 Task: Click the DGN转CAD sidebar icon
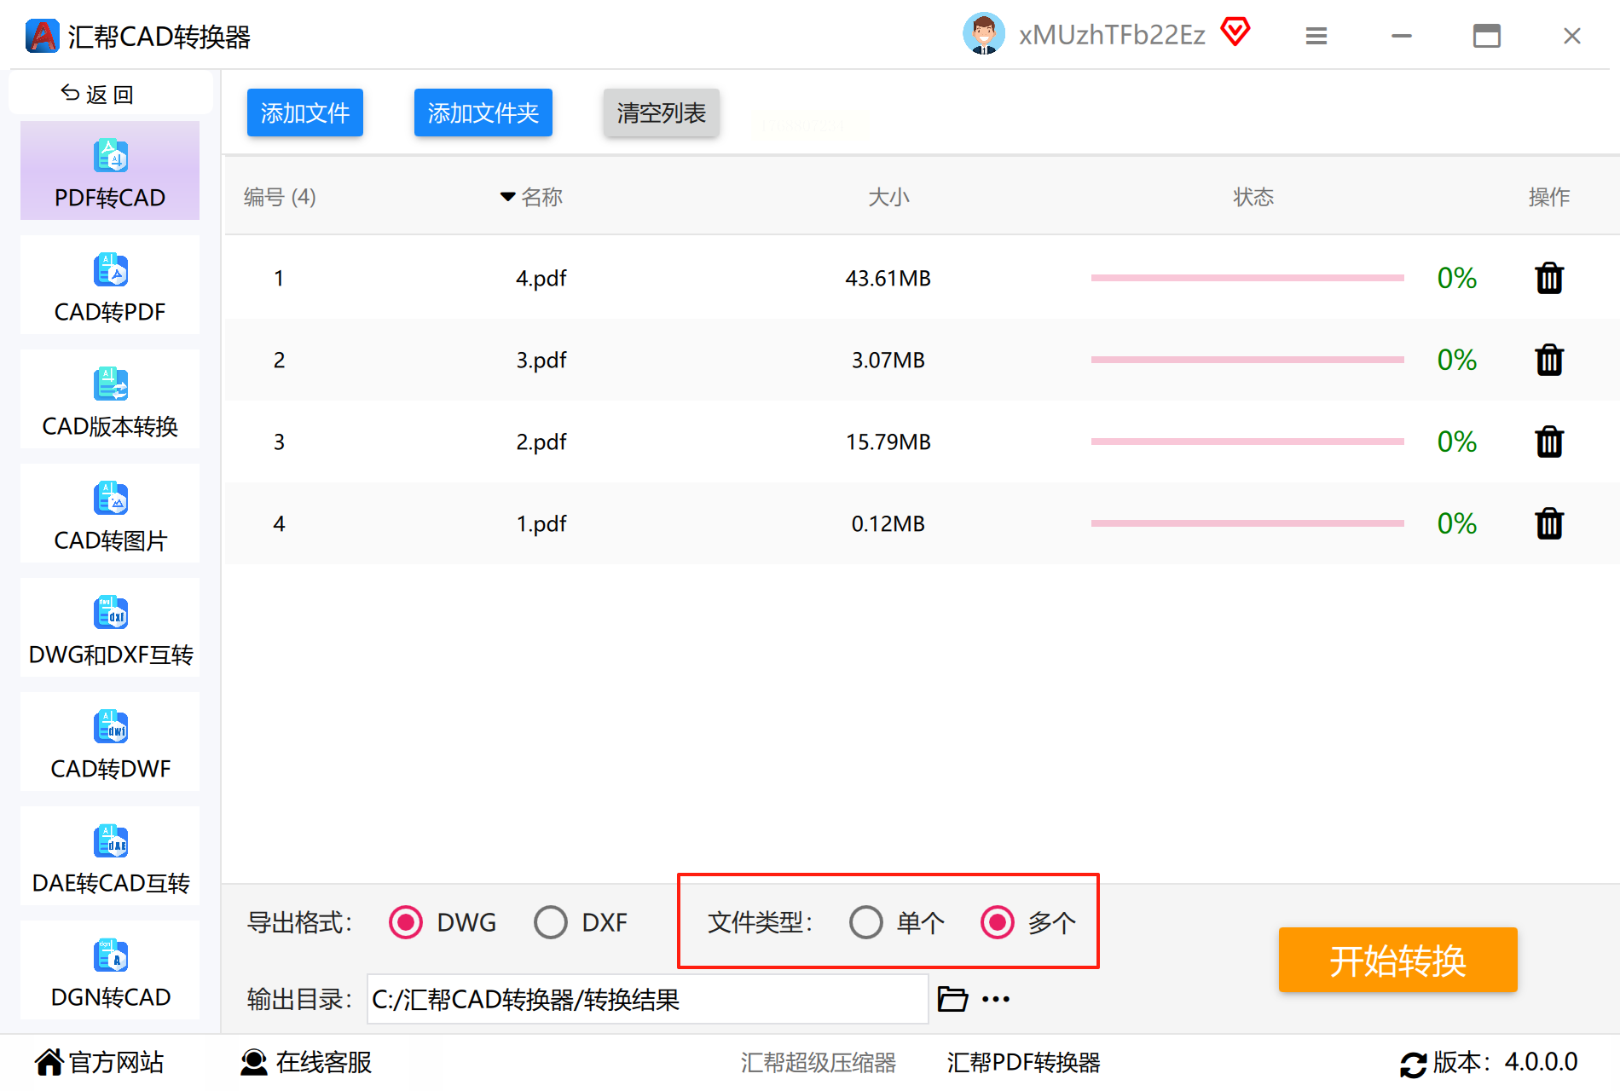111,955
